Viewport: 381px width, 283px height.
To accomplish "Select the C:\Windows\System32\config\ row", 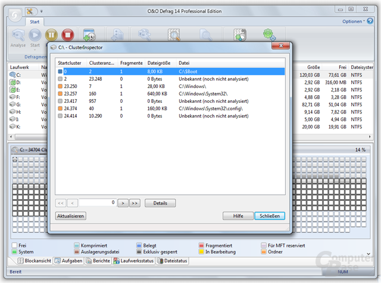I will pyautogui.click(x=170, y=108).
